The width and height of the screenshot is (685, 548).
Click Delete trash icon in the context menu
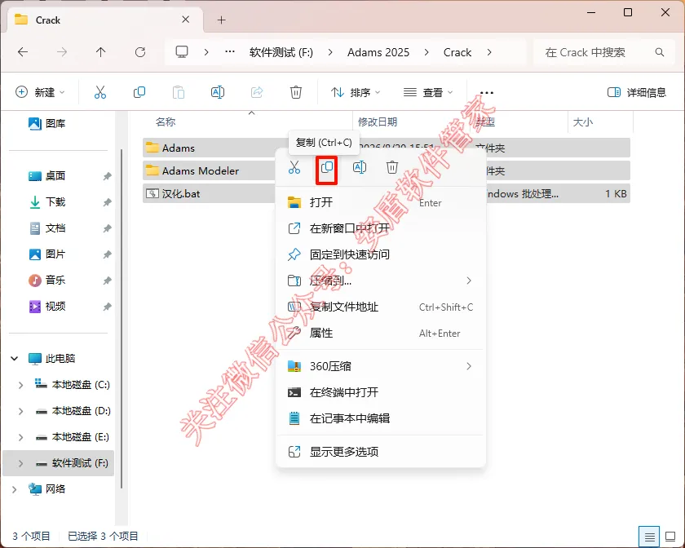392,167
